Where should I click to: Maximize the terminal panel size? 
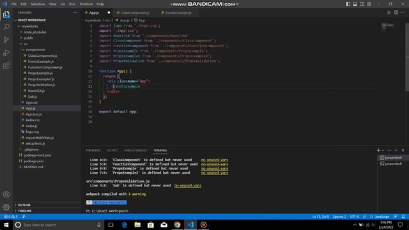[396, 150]
